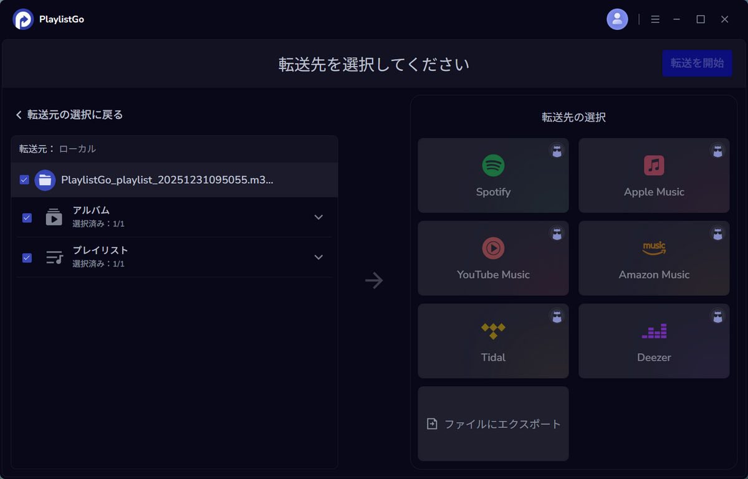Expand the アルバム list

click(319, 217)
